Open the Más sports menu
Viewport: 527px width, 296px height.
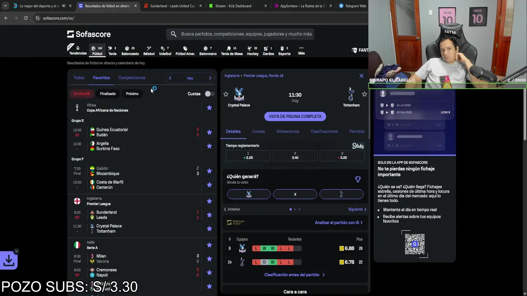point(301,51)
